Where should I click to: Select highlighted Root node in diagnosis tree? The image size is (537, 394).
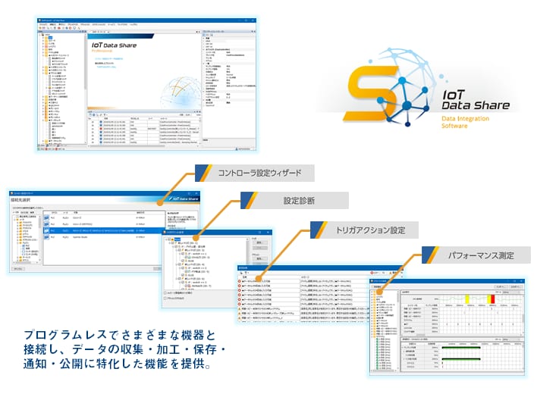[x=177, y=239]
